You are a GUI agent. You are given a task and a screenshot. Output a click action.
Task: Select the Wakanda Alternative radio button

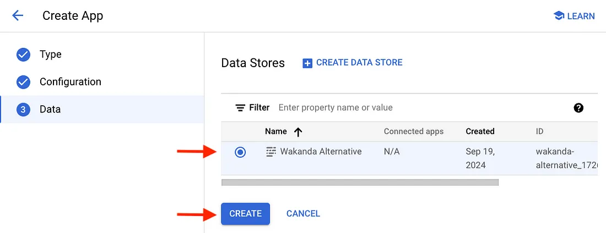(x=240, y=152)
